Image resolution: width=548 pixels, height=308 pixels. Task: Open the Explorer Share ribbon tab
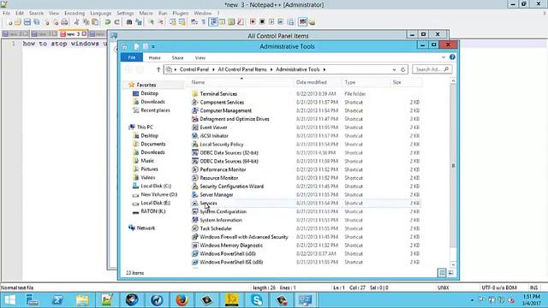click(177, 57)
